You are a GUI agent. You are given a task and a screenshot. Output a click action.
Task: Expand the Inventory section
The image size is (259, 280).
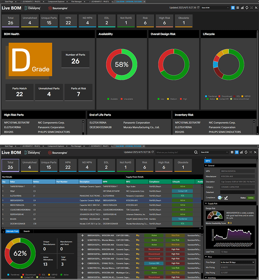click(x=206, y=278)
